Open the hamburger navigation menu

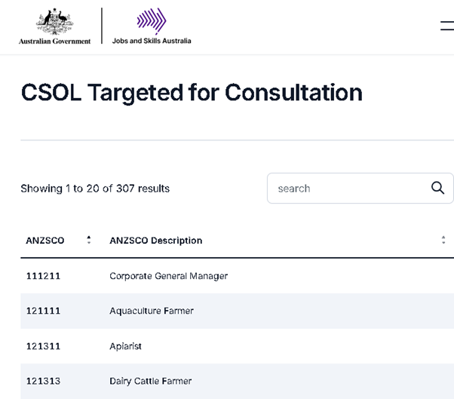[x=447, y=26]
